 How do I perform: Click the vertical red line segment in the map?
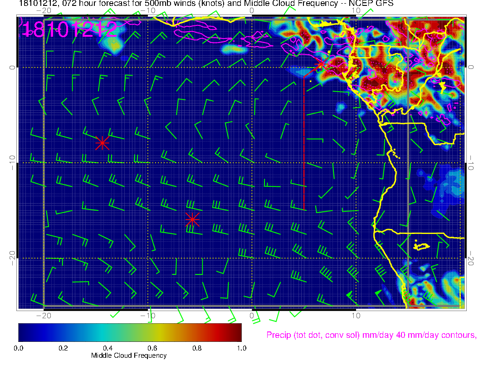(304, 143)
